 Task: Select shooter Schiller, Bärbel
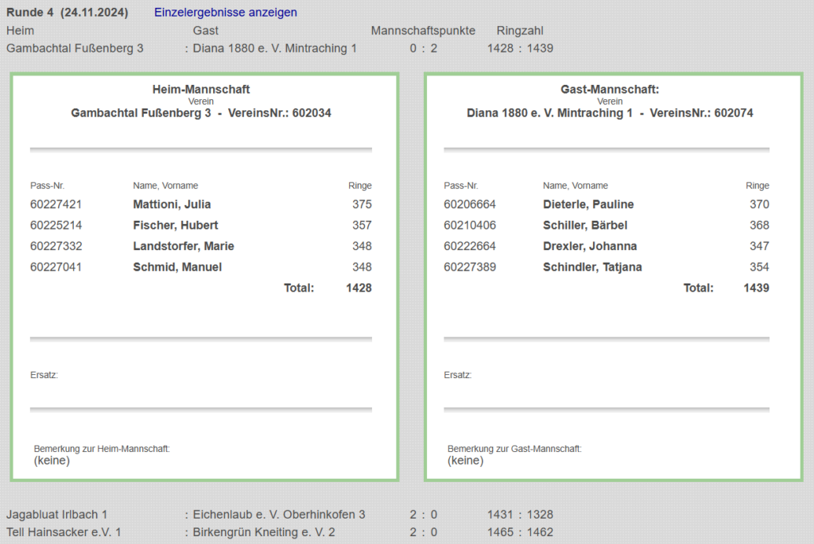click(585, 226)
